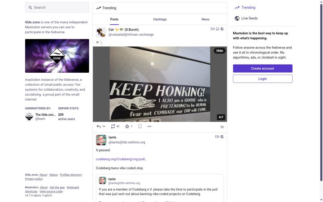This screenshot has width=323, height=202.
Task: Open tante's avatar on the second post
Action: point(101,140)
